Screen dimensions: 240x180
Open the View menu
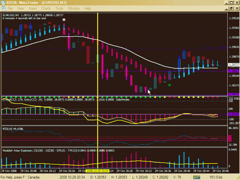(21, 8)
